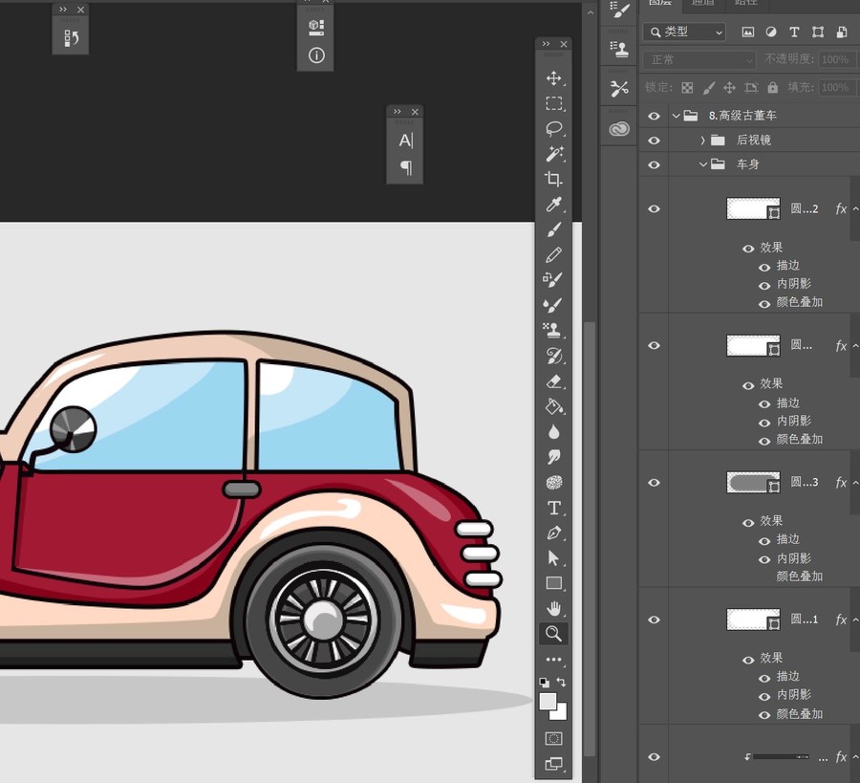
Task: Select the Brush tool
Action: tap(553, 229)
